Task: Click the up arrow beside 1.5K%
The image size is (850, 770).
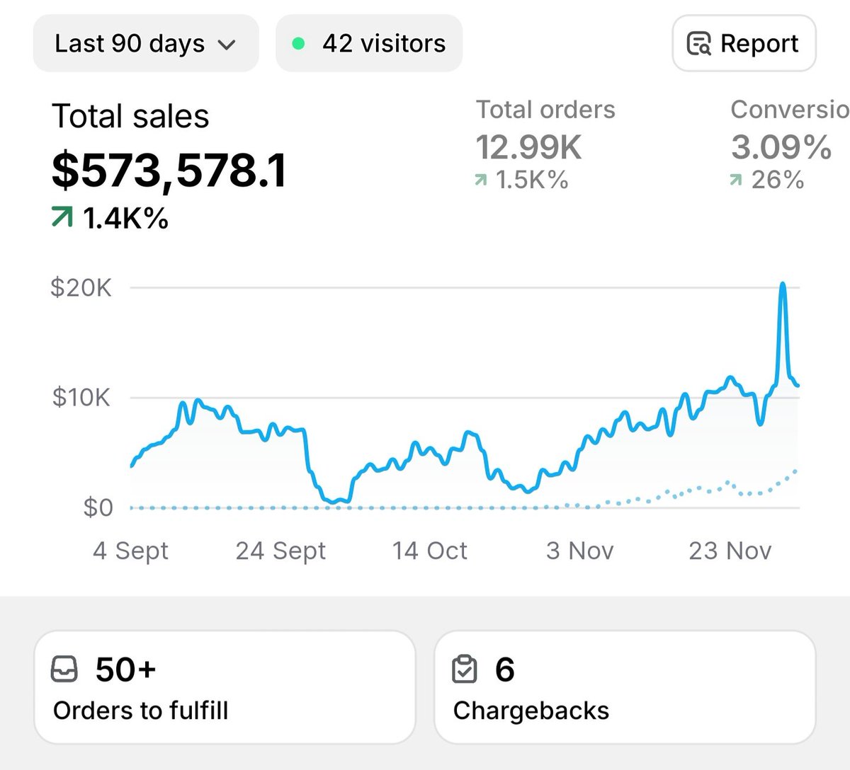Action: pos(481,181)
